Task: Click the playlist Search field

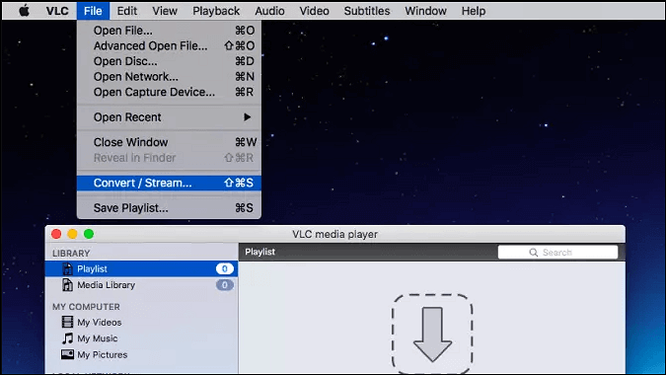Action: click(x=557, y=253)
